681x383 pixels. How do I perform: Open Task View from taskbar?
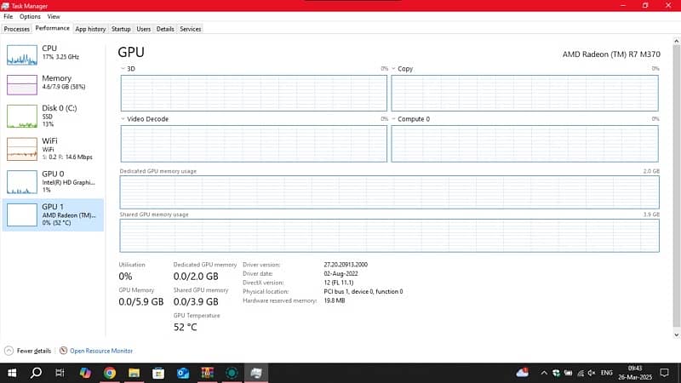point(60,373)
